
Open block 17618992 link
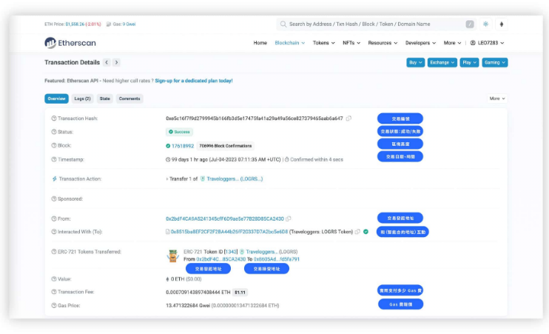[183, 146]
